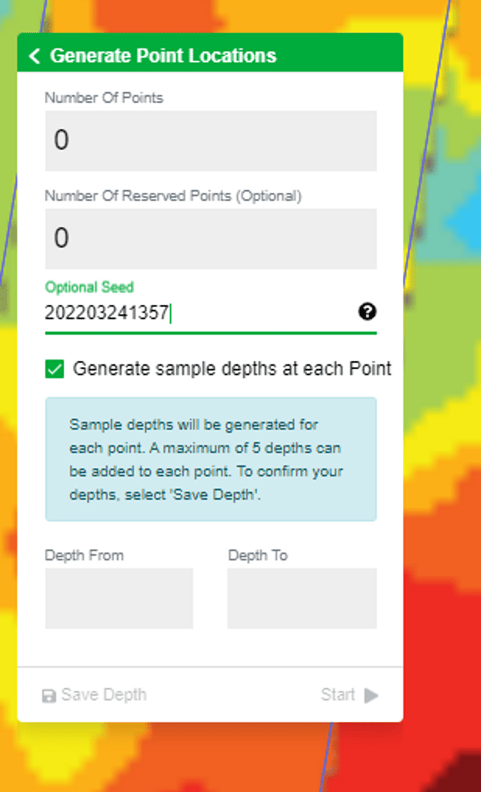
Task: Click the Optional Seed help question mark
Action: coord(367,312)
